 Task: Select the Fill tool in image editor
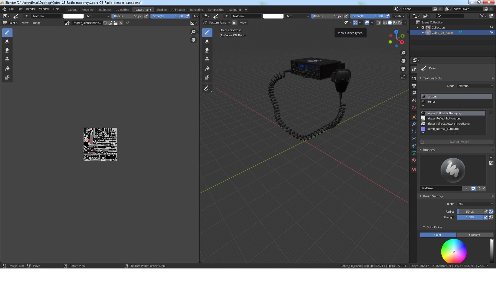click(7, 68)
